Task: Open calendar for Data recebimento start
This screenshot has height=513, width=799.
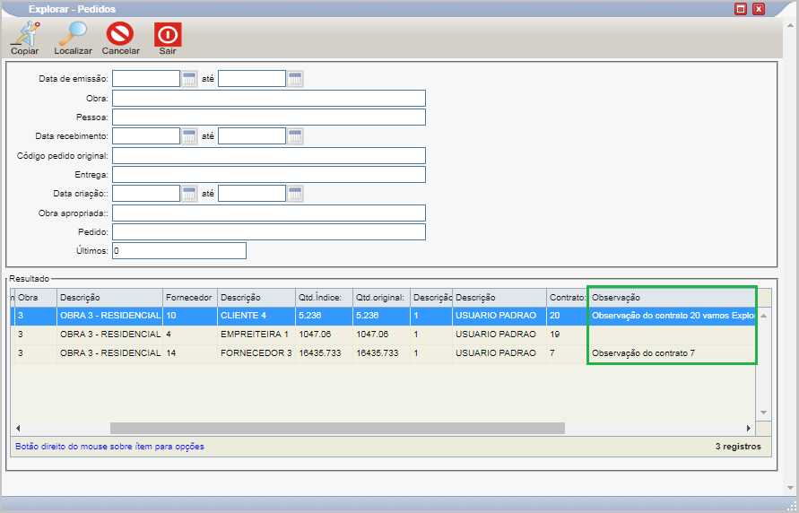Action: [x=189, y=136]
